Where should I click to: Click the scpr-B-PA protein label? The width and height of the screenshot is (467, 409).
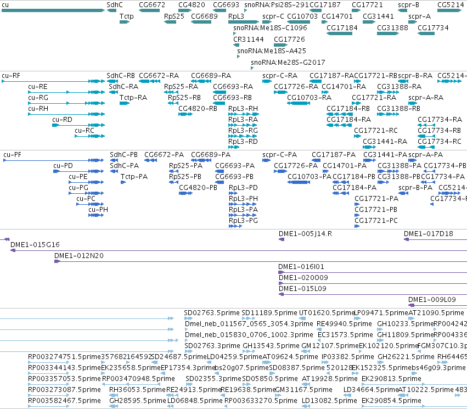point(415,188)
